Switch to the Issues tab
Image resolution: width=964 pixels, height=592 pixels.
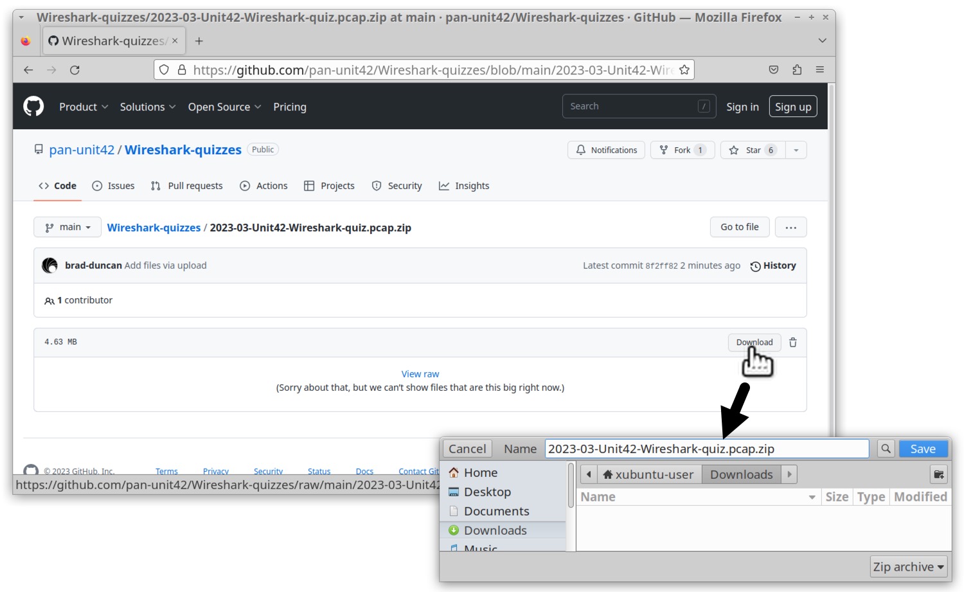(113, 186)
